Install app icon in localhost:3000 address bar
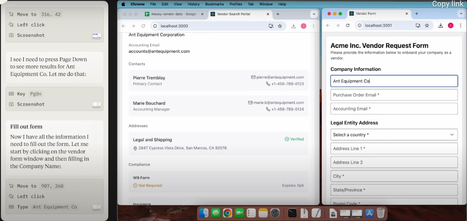Image resolution: width=467 pixels, height=221 pixels. pyautogui.click(x=271, y=26)
